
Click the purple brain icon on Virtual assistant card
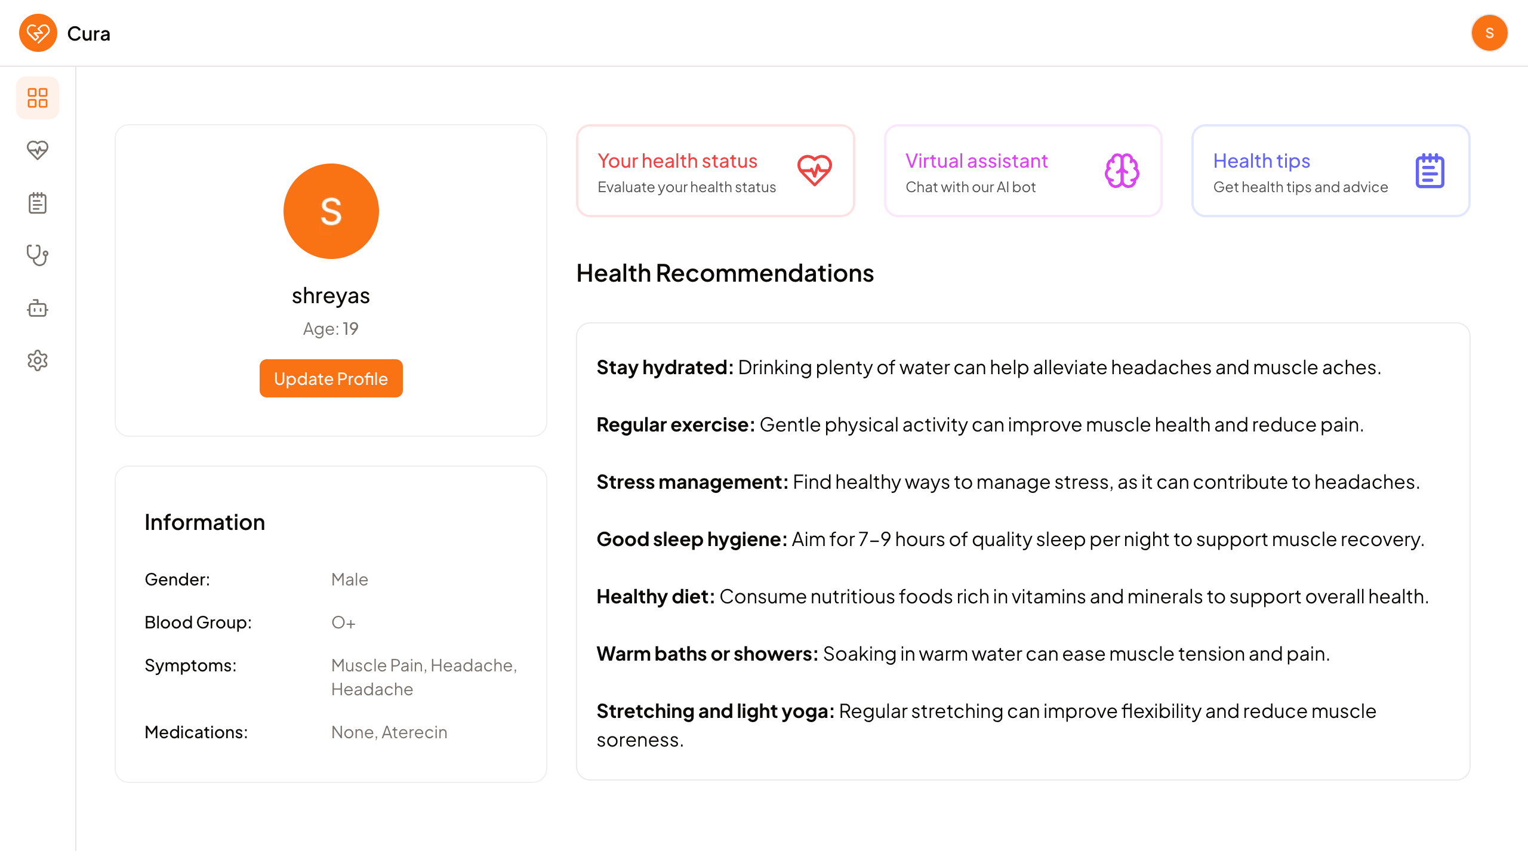pos(1122,171)
